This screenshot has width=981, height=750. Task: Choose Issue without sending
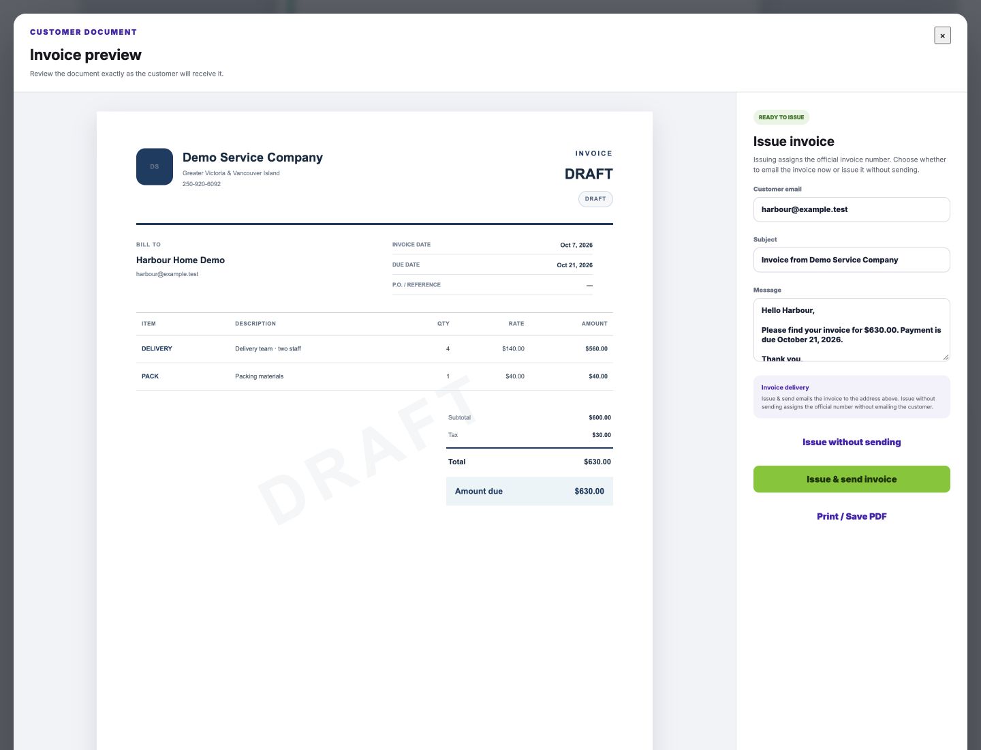[x=852, y=442]
